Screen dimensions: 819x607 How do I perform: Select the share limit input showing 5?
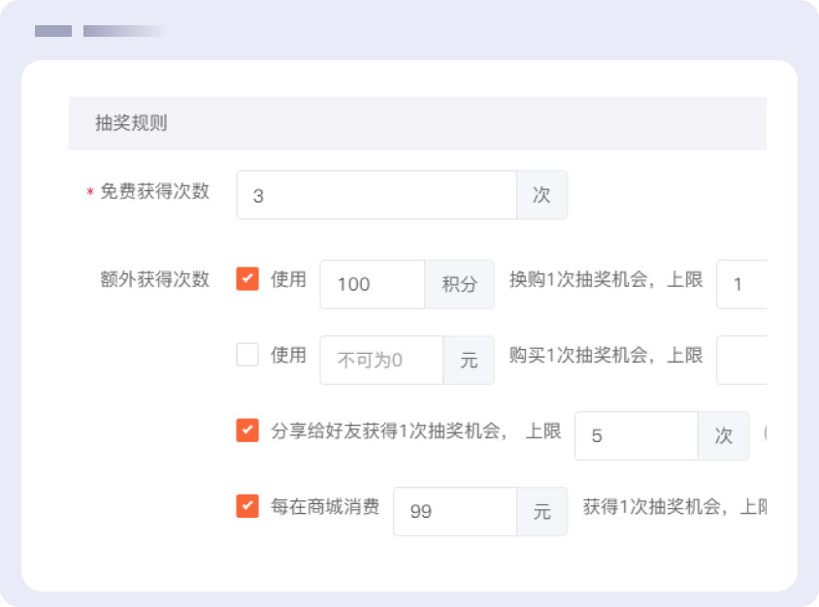(637, 435)
